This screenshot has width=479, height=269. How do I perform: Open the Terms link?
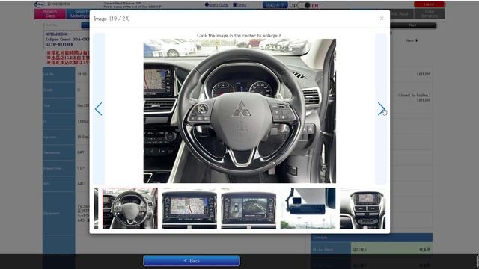[x=239, y=5]
